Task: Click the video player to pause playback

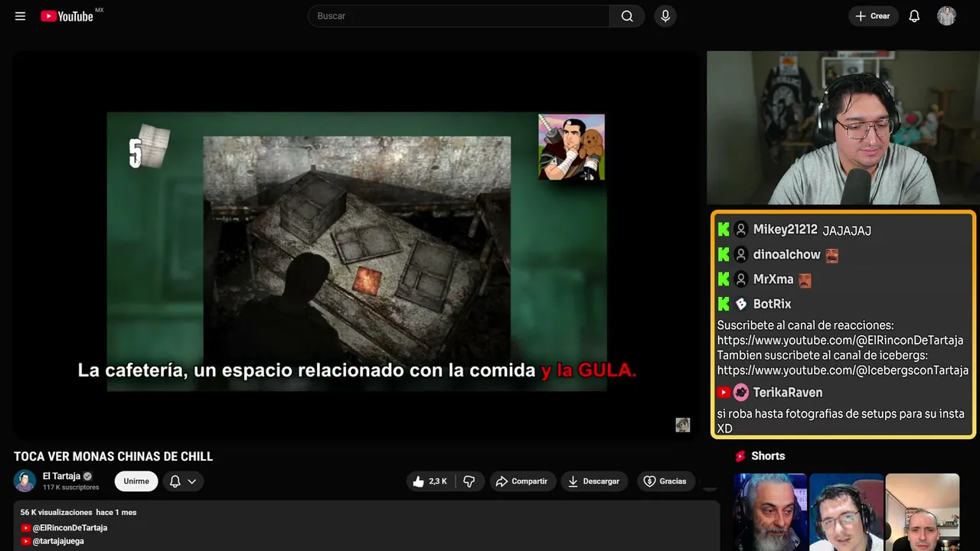Action: pos(356,246)
